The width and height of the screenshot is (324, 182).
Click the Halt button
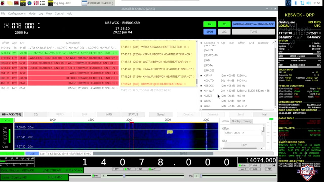click(x=265, y=115)
